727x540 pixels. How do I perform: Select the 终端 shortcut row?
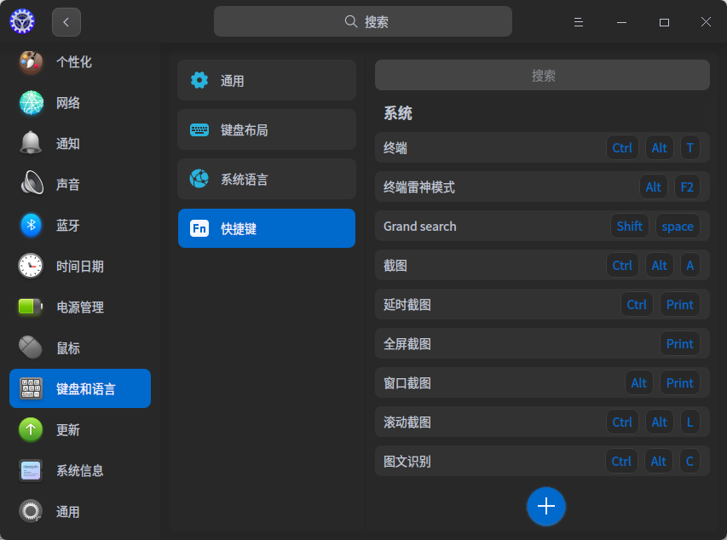pyautogui.click(x=542, y=147)
